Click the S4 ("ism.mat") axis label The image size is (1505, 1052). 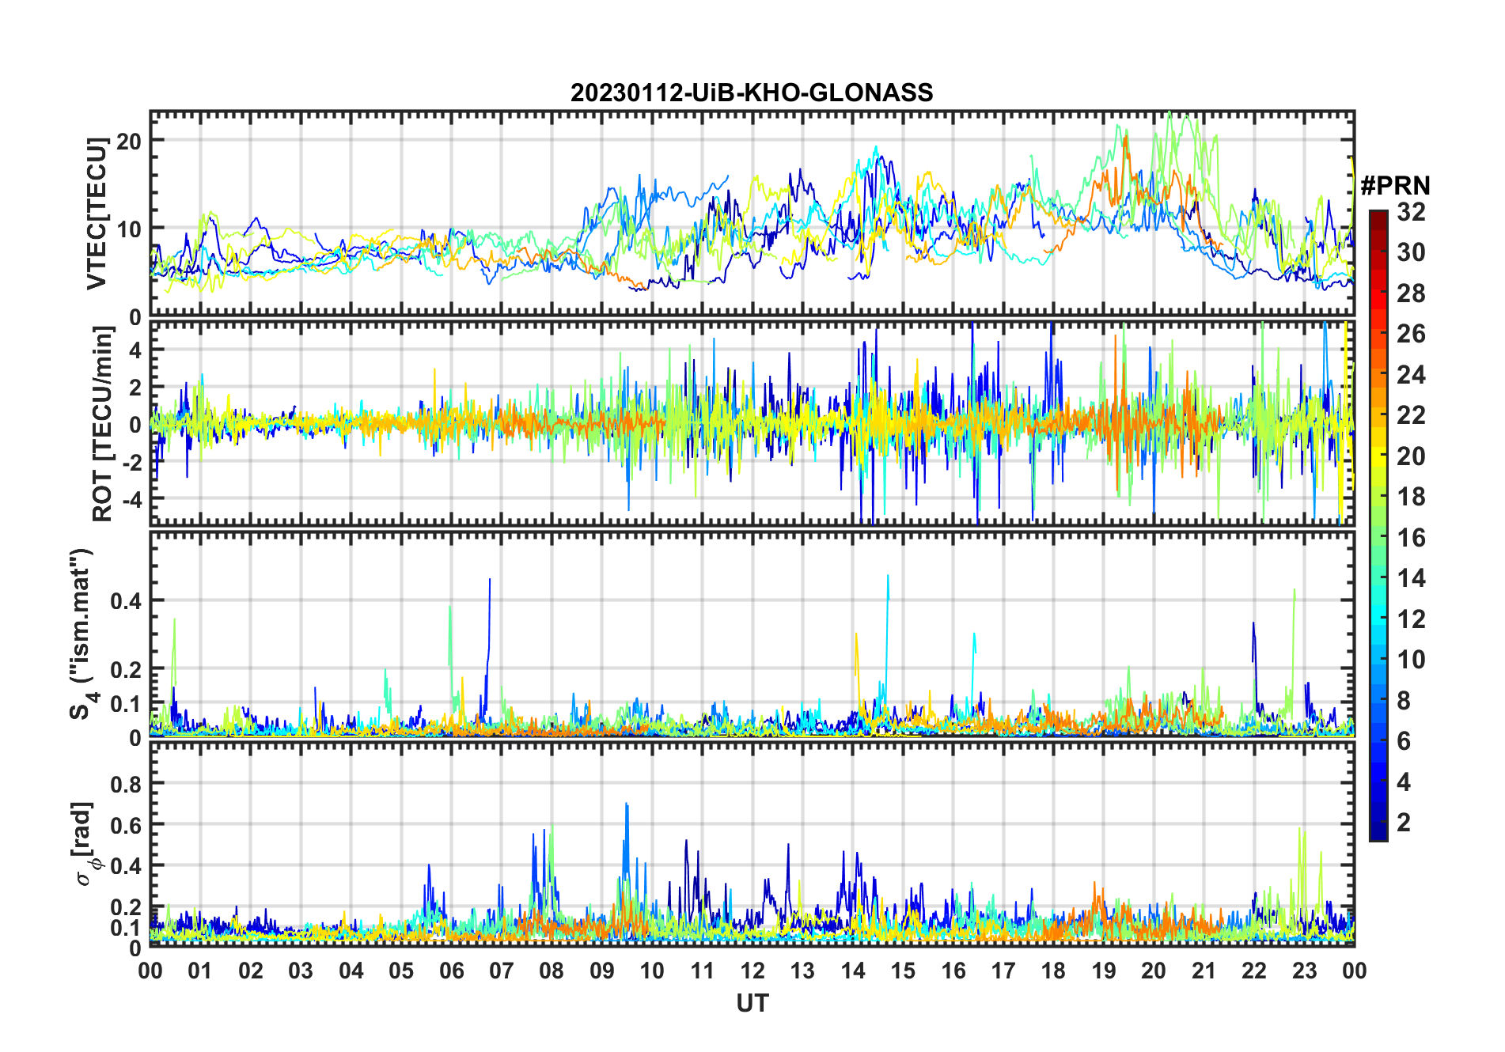(x=83, y=634)
